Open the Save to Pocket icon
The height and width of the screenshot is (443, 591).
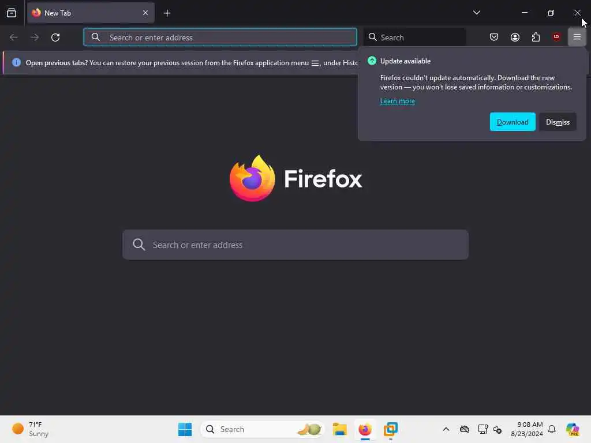point(494,37)
